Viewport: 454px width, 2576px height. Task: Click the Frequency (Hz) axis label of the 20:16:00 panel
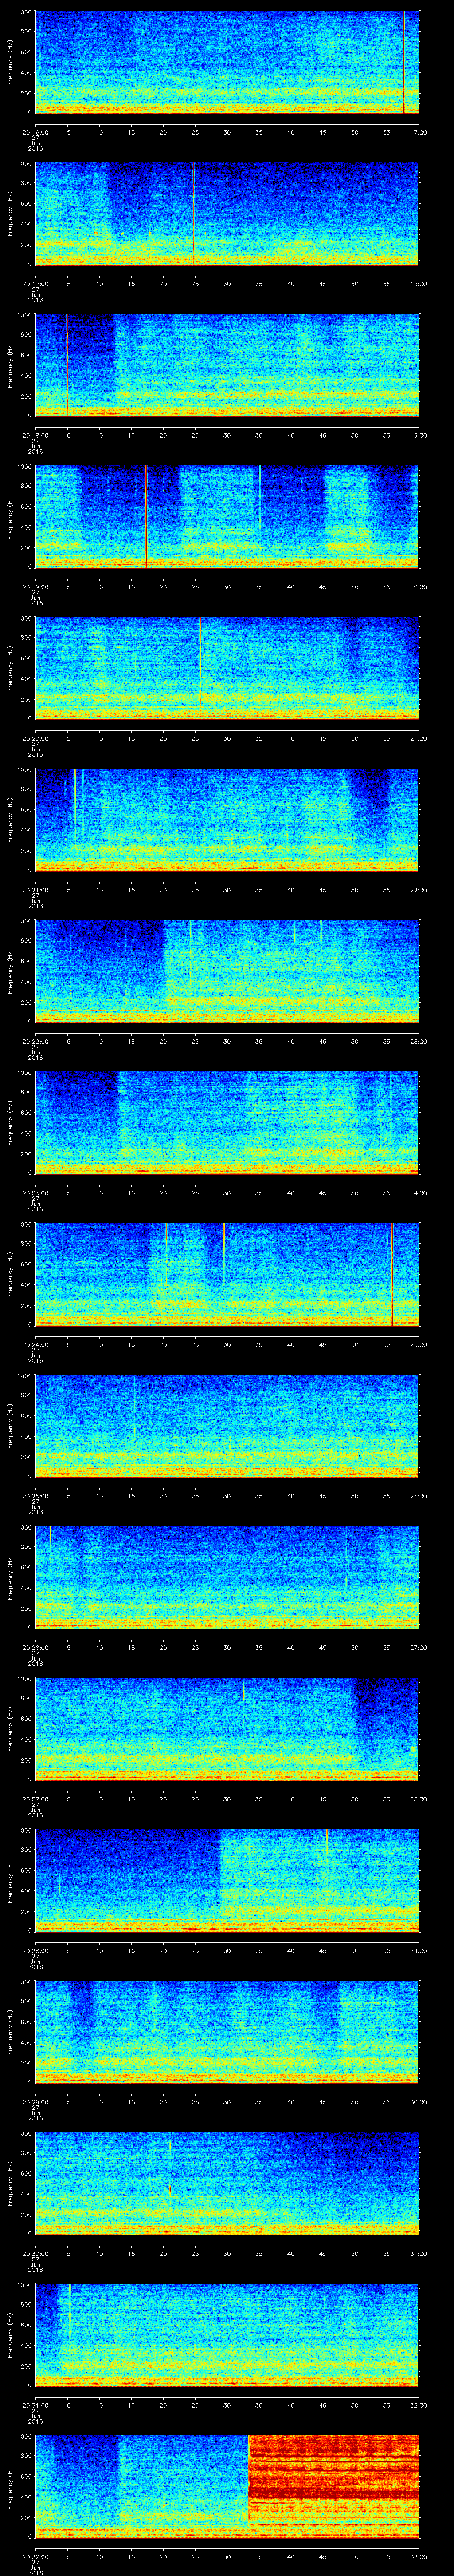11,62
